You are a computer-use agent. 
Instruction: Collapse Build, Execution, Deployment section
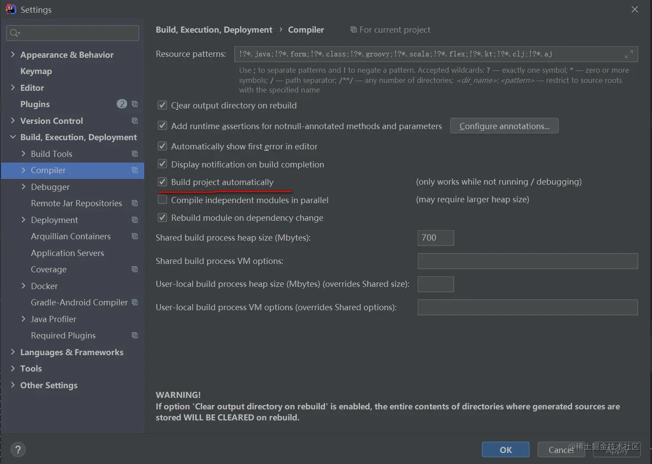(x=13, y=137)
